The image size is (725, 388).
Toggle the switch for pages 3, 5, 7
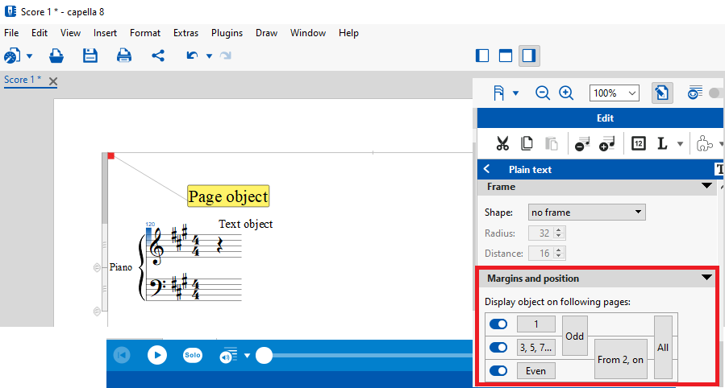coord(498,348)
